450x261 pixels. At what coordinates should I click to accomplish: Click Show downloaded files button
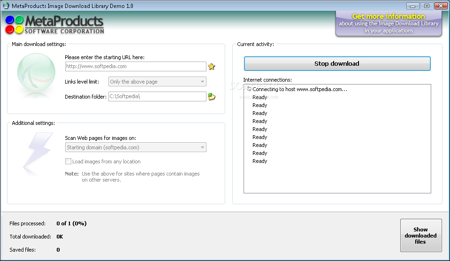421,236
